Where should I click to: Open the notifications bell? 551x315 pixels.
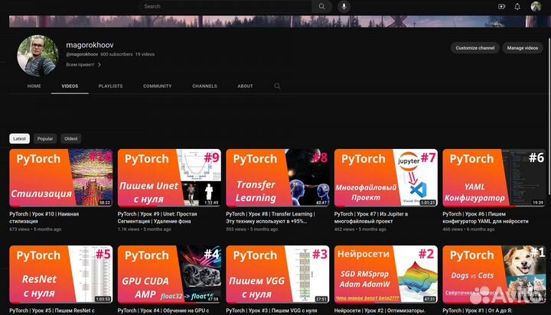point(518,6)
